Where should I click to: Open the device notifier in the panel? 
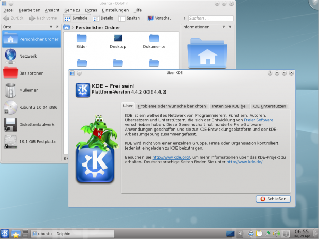[x=25, y=234]
